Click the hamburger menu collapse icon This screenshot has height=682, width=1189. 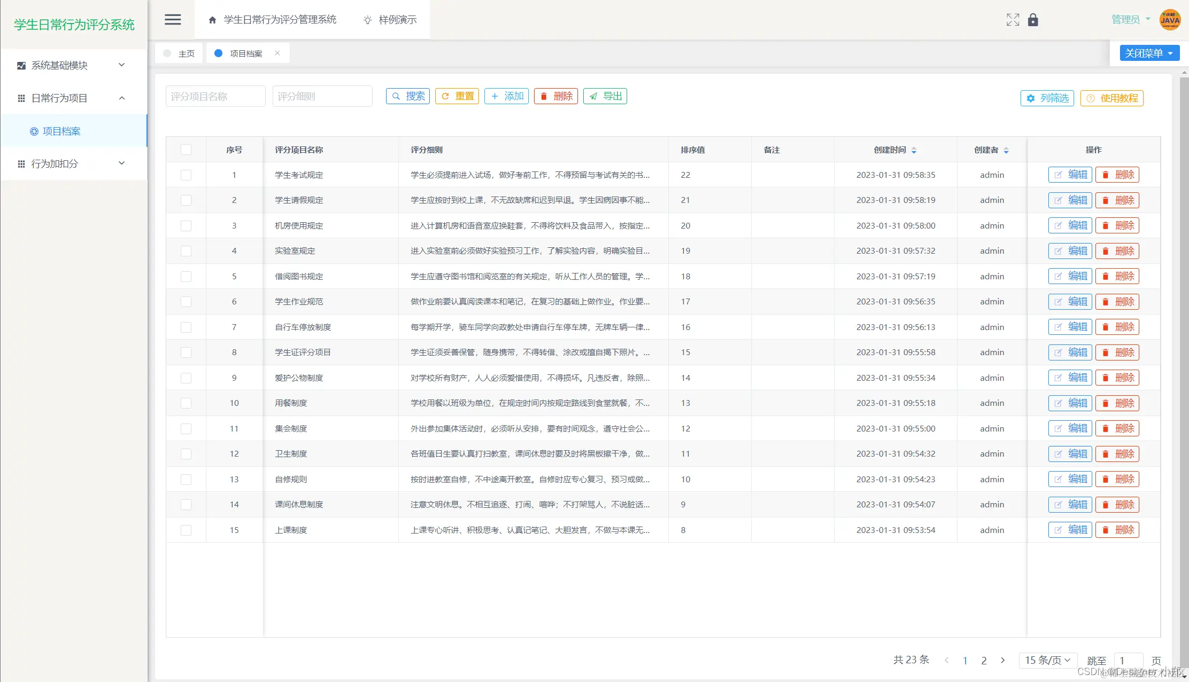(x=172, y=20)
